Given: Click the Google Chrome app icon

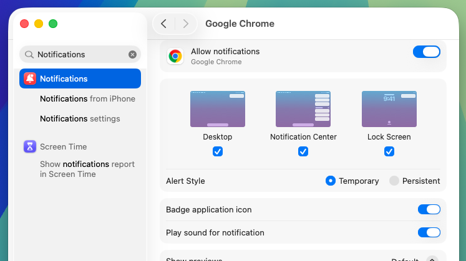Looking at the screenshot, I should pos(175,56).
